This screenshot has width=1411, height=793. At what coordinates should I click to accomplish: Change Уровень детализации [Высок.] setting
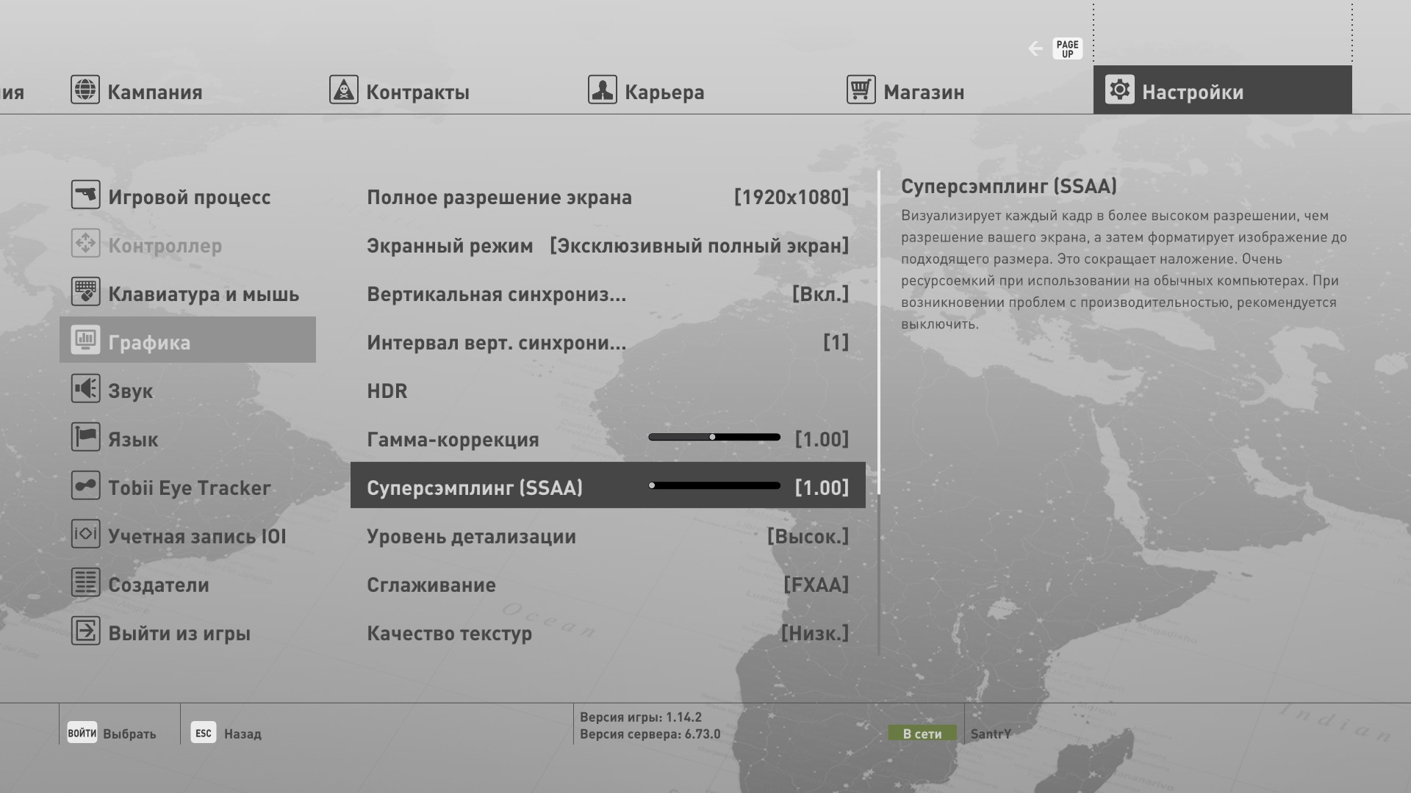[608, 535]
